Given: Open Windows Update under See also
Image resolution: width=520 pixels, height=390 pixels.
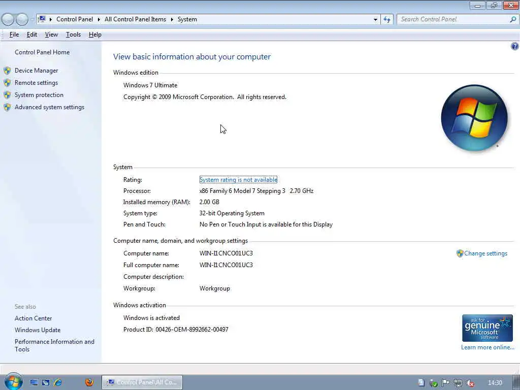Looking at the screenshot, I should click(38, 330).
